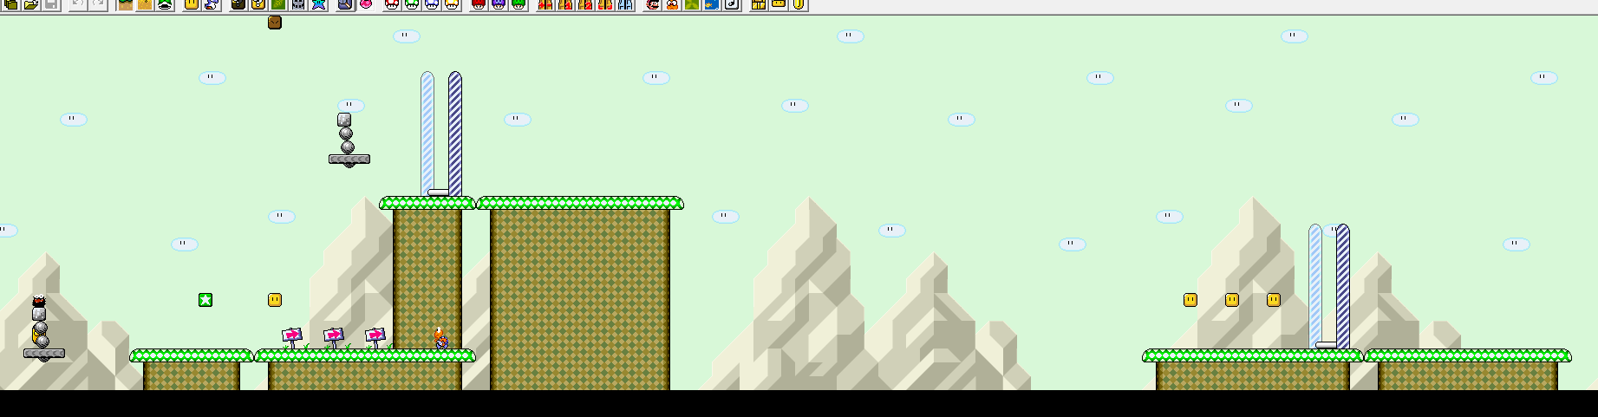Click the door icon labeled 2
The width and height of the screenshot is (1598, 417).
click(585, 4)
